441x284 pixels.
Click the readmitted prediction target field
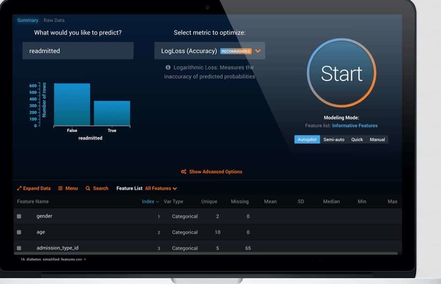pyautogui.click(x=78, y=51)
